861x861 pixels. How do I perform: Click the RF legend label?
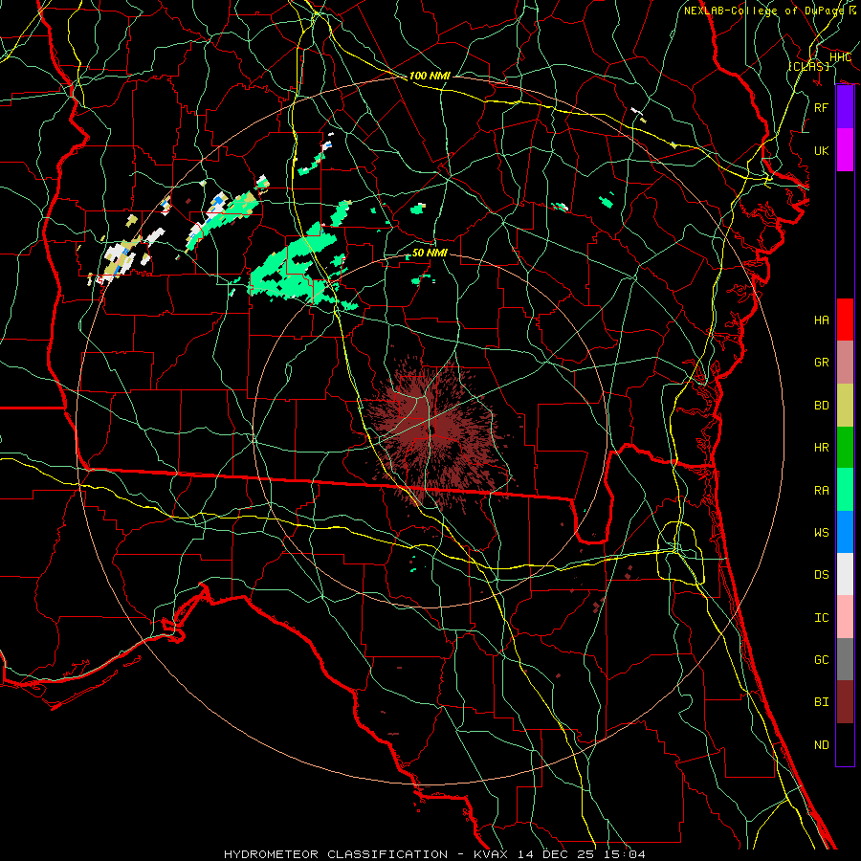[821, 107]
